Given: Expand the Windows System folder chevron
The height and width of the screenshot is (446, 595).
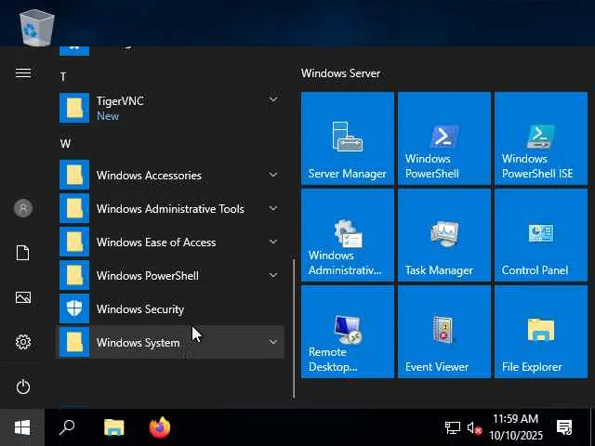Looking at the screenshot, I should pos(272,342).
